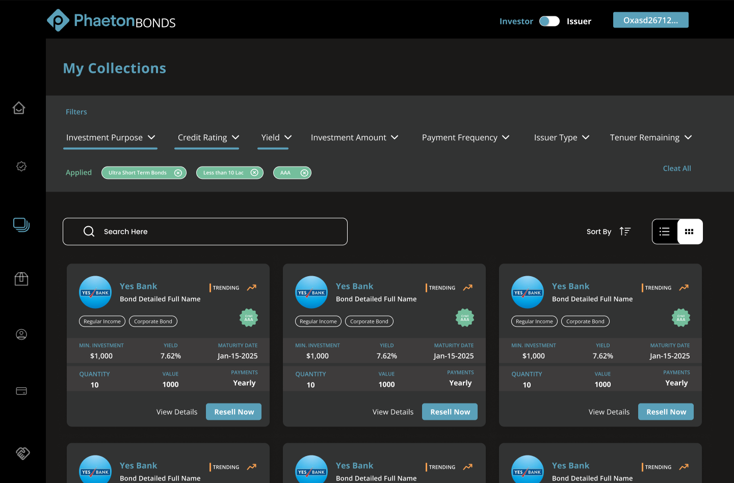Open the user profile sidebar icon
This screenshot has width=734, height=483.
pyautogui.click(x=21, y=335)
